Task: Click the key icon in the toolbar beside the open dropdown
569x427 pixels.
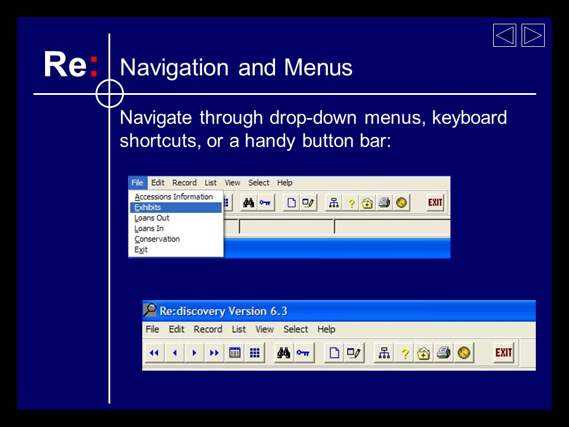Action: coord(266,203)
